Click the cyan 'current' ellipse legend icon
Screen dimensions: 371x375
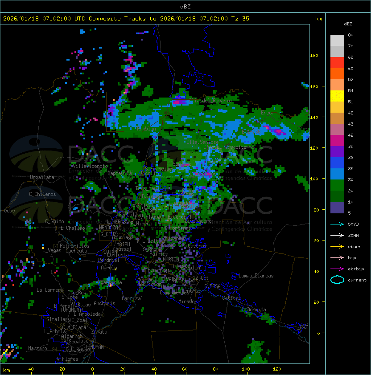(337, 280)
